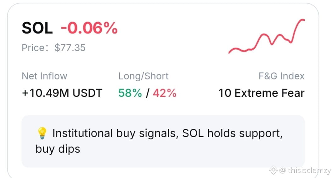Click the buy dips text line
The height and width of the screenshot is (178, 333).
point(58,149)
